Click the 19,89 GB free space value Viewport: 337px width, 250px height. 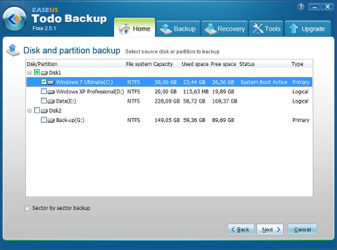(223, 92)
